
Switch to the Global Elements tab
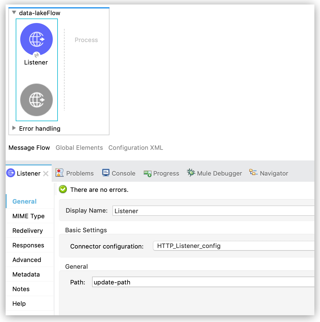coord(79,148)
